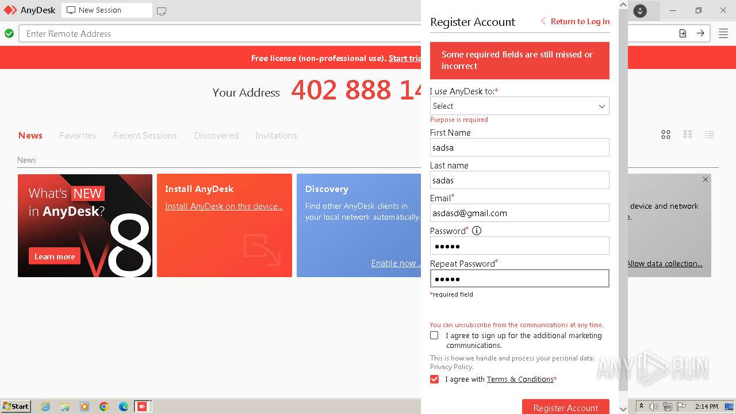
Task: Click the AnyDesk logo icon
Action: [x=10, y=10]
